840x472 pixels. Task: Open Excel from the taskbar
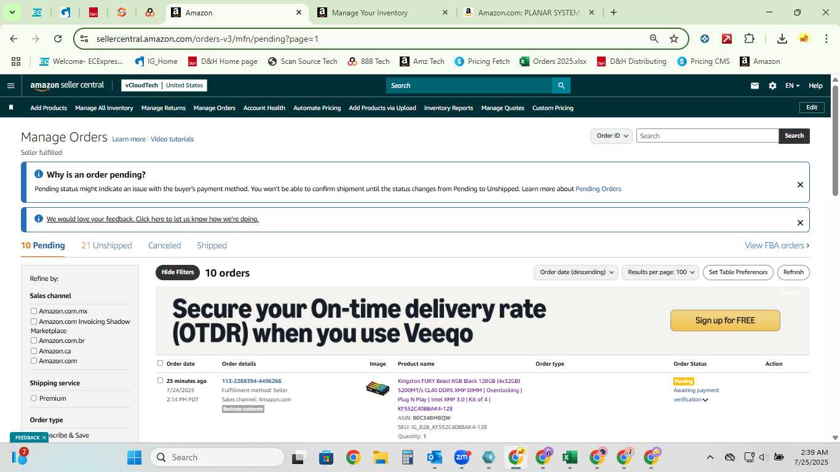click(570, 457)
